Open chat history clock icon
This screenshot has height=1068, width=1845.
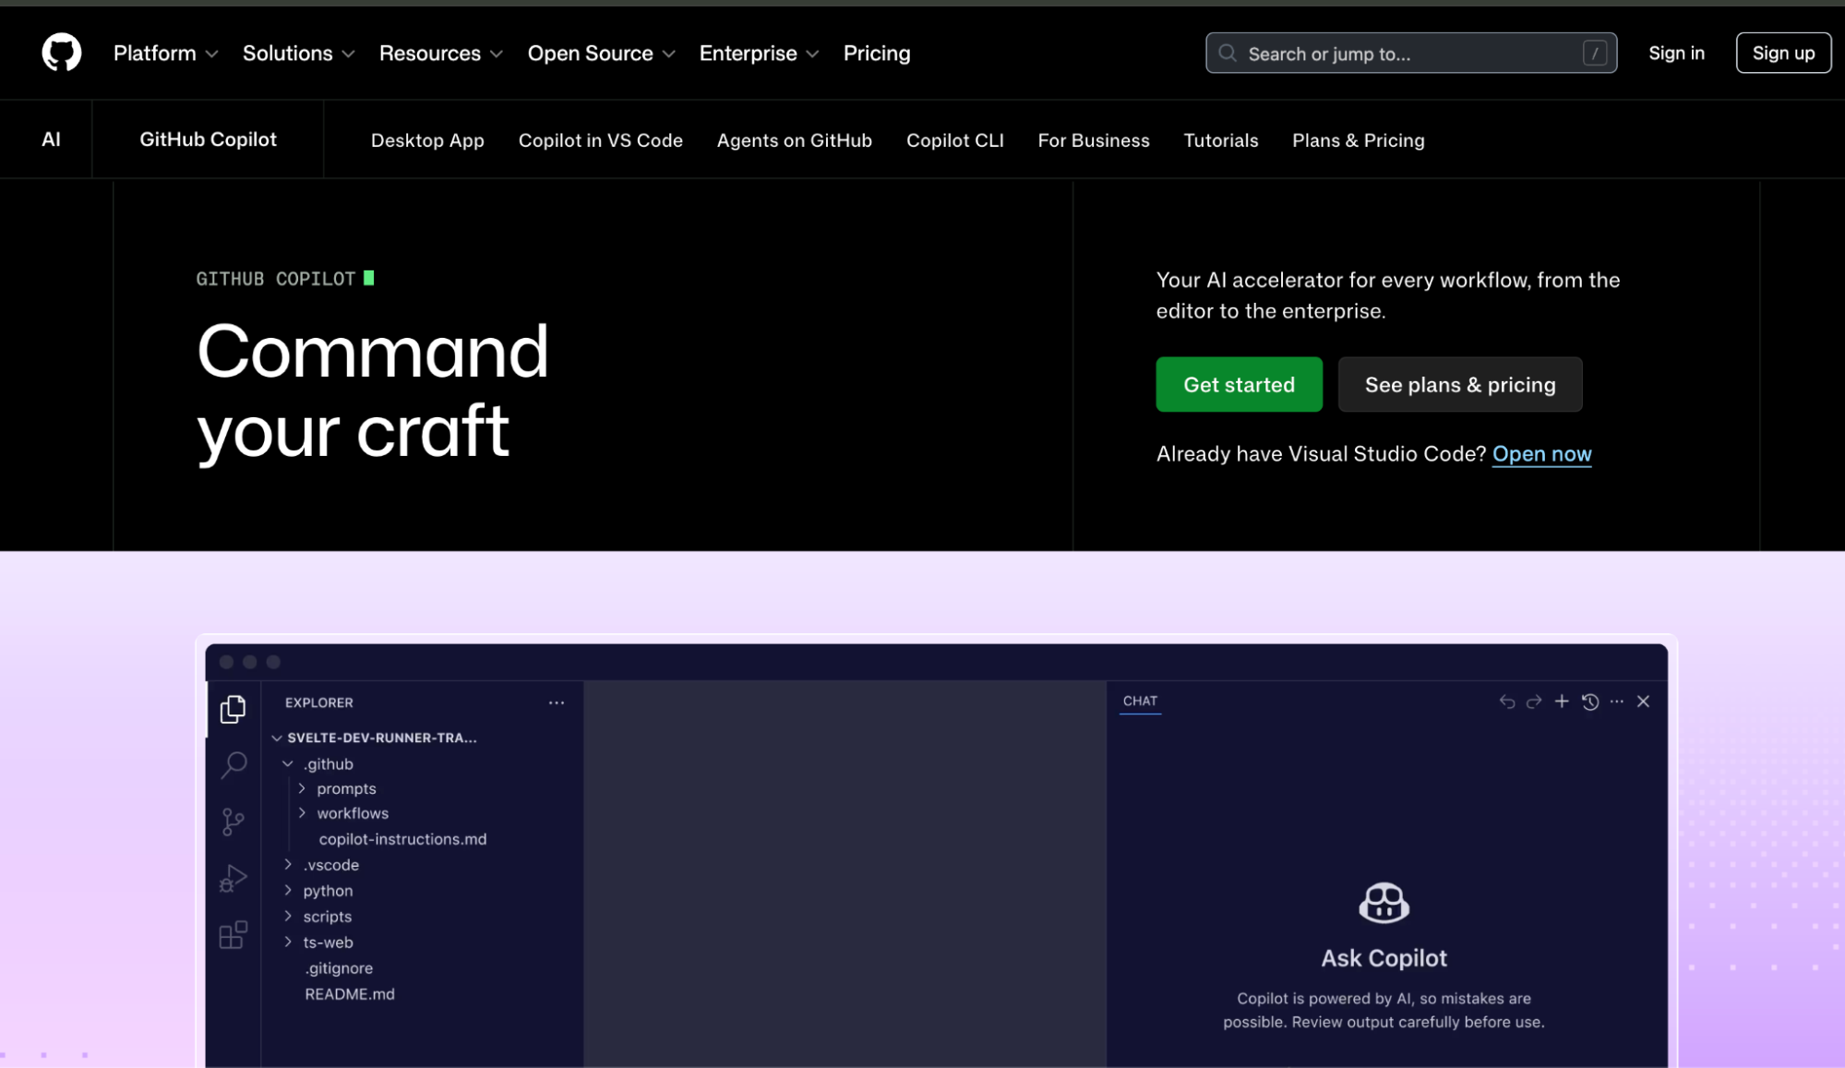point(1590,702)
